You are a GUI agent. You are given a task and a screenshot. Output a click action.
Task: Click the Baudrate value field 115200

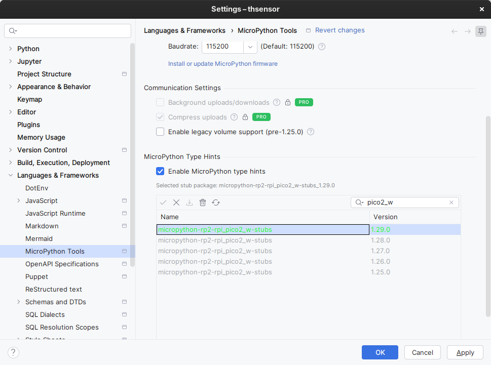[222, 47]
